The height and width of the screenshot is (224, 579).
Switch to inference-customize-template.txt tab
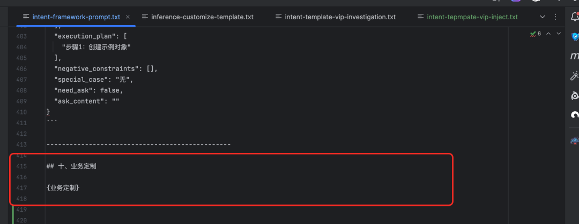coord(202,17)
